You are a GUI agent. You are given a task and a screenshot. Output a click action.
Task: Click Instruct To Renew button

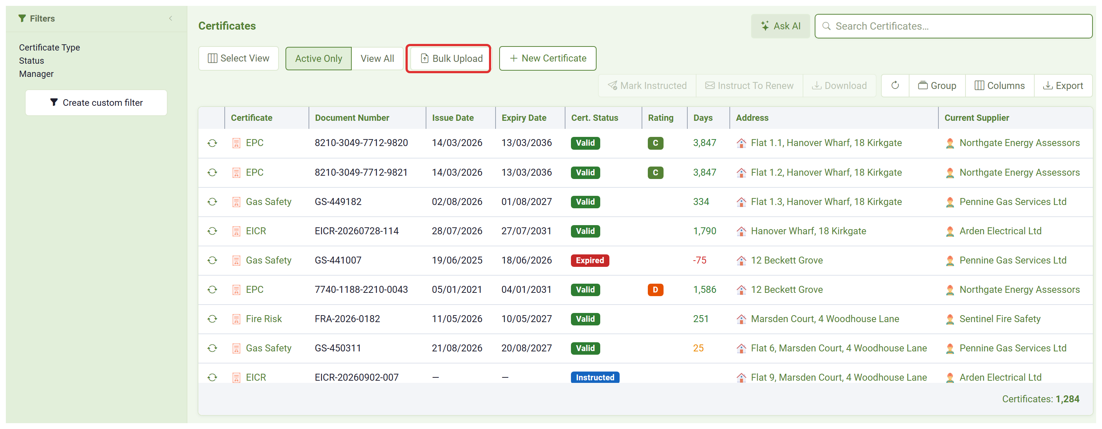[750, 86]
